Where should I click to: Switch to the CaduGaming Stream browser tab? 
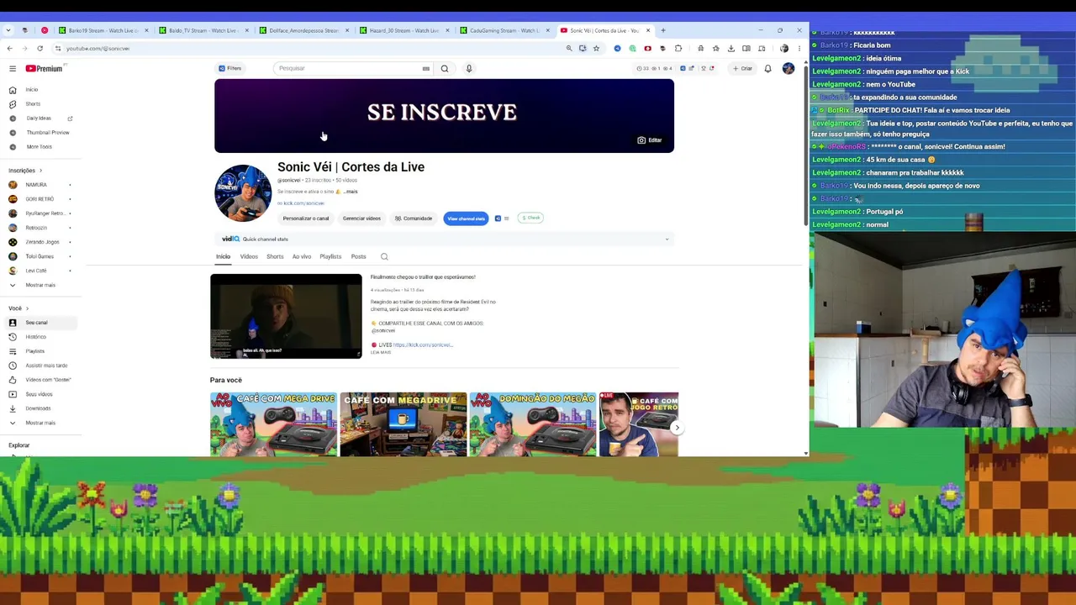coord(504,30)
